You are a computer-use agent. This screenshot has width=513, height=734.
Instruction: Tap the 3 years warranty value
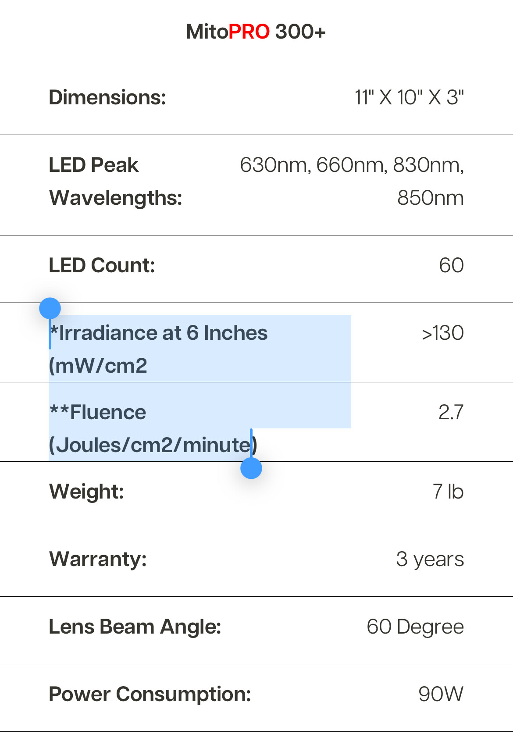[430, 559]
